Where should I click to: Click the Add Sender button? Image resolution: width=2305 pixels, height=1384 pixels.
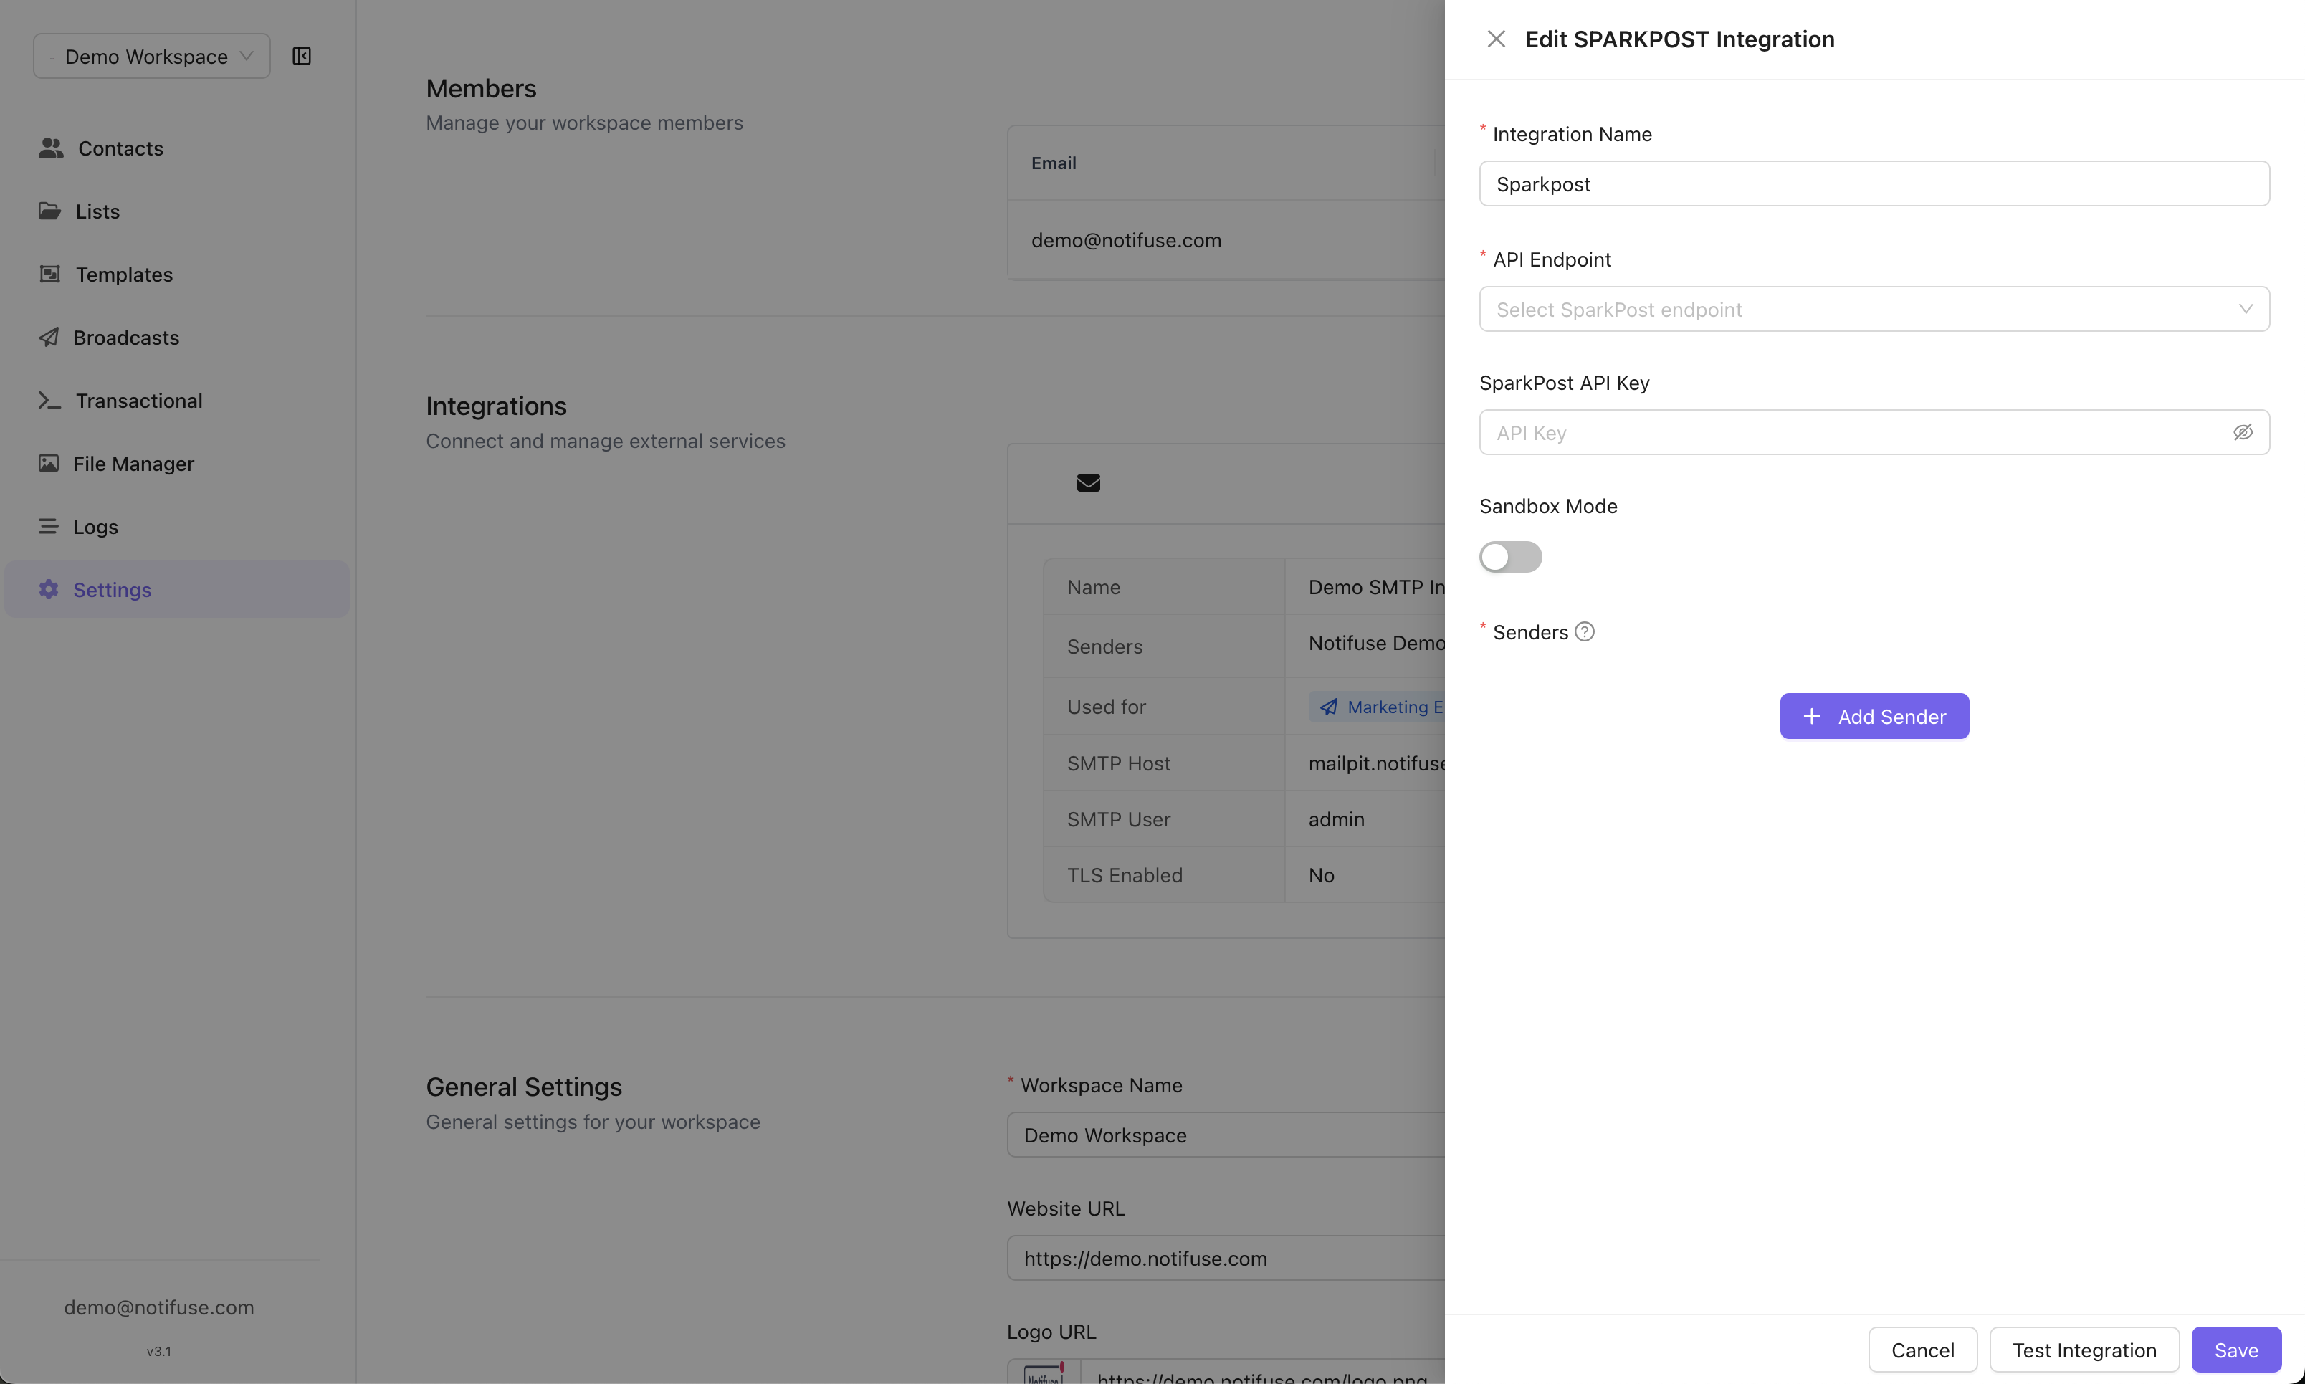(1874, 716)
